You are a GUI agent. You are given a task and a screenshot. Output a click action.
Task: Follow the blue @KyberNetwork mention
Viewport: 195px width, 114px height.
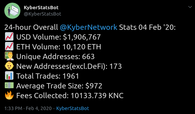click(89, 27)
